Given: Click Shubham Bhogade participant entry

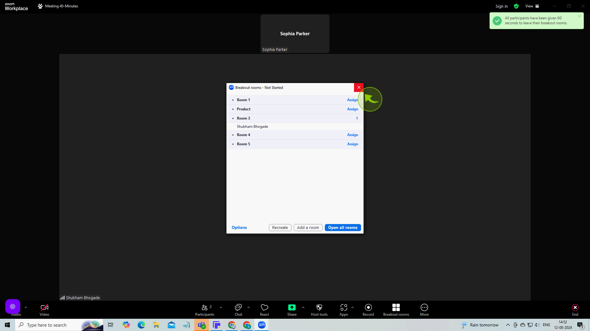Looking at the screenshot, I should [x=253, y=127].
